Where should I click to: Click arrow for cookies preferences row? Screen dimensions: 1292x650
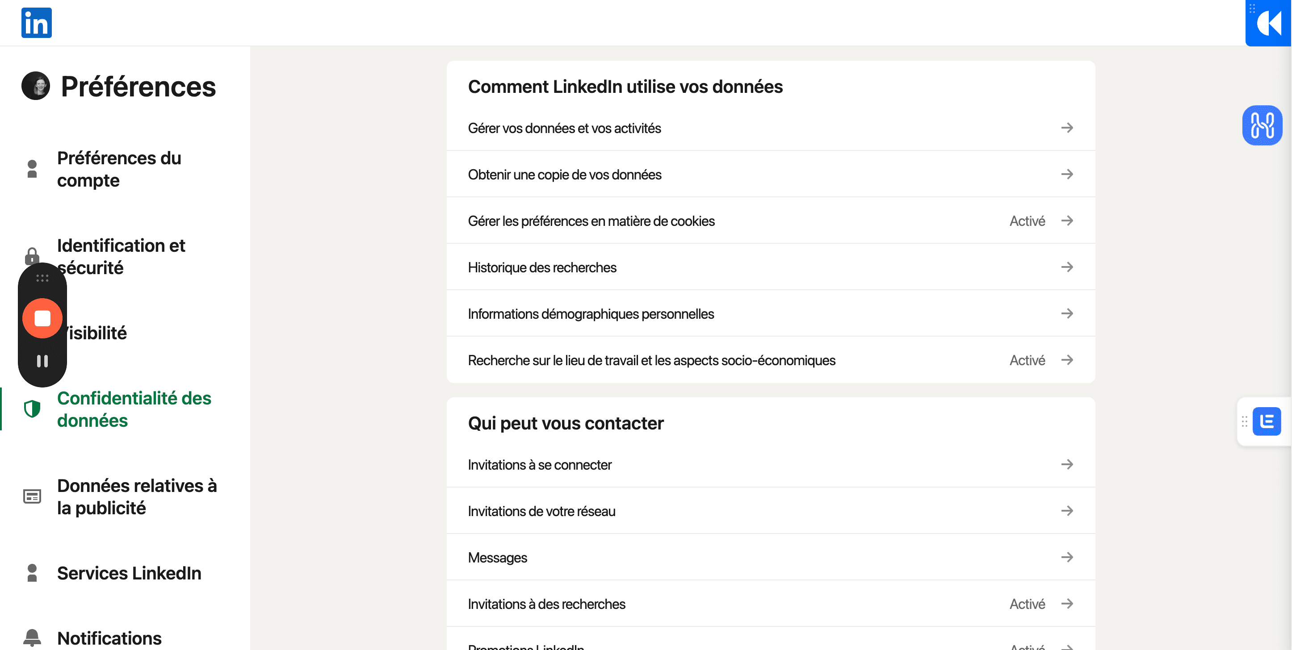pos(1067,221)
